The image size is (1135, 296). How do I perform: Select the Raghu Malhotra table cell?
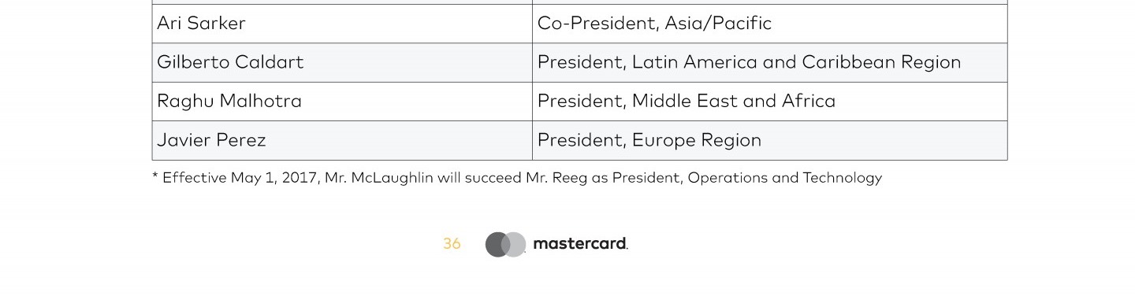click(x=342, y=102)
